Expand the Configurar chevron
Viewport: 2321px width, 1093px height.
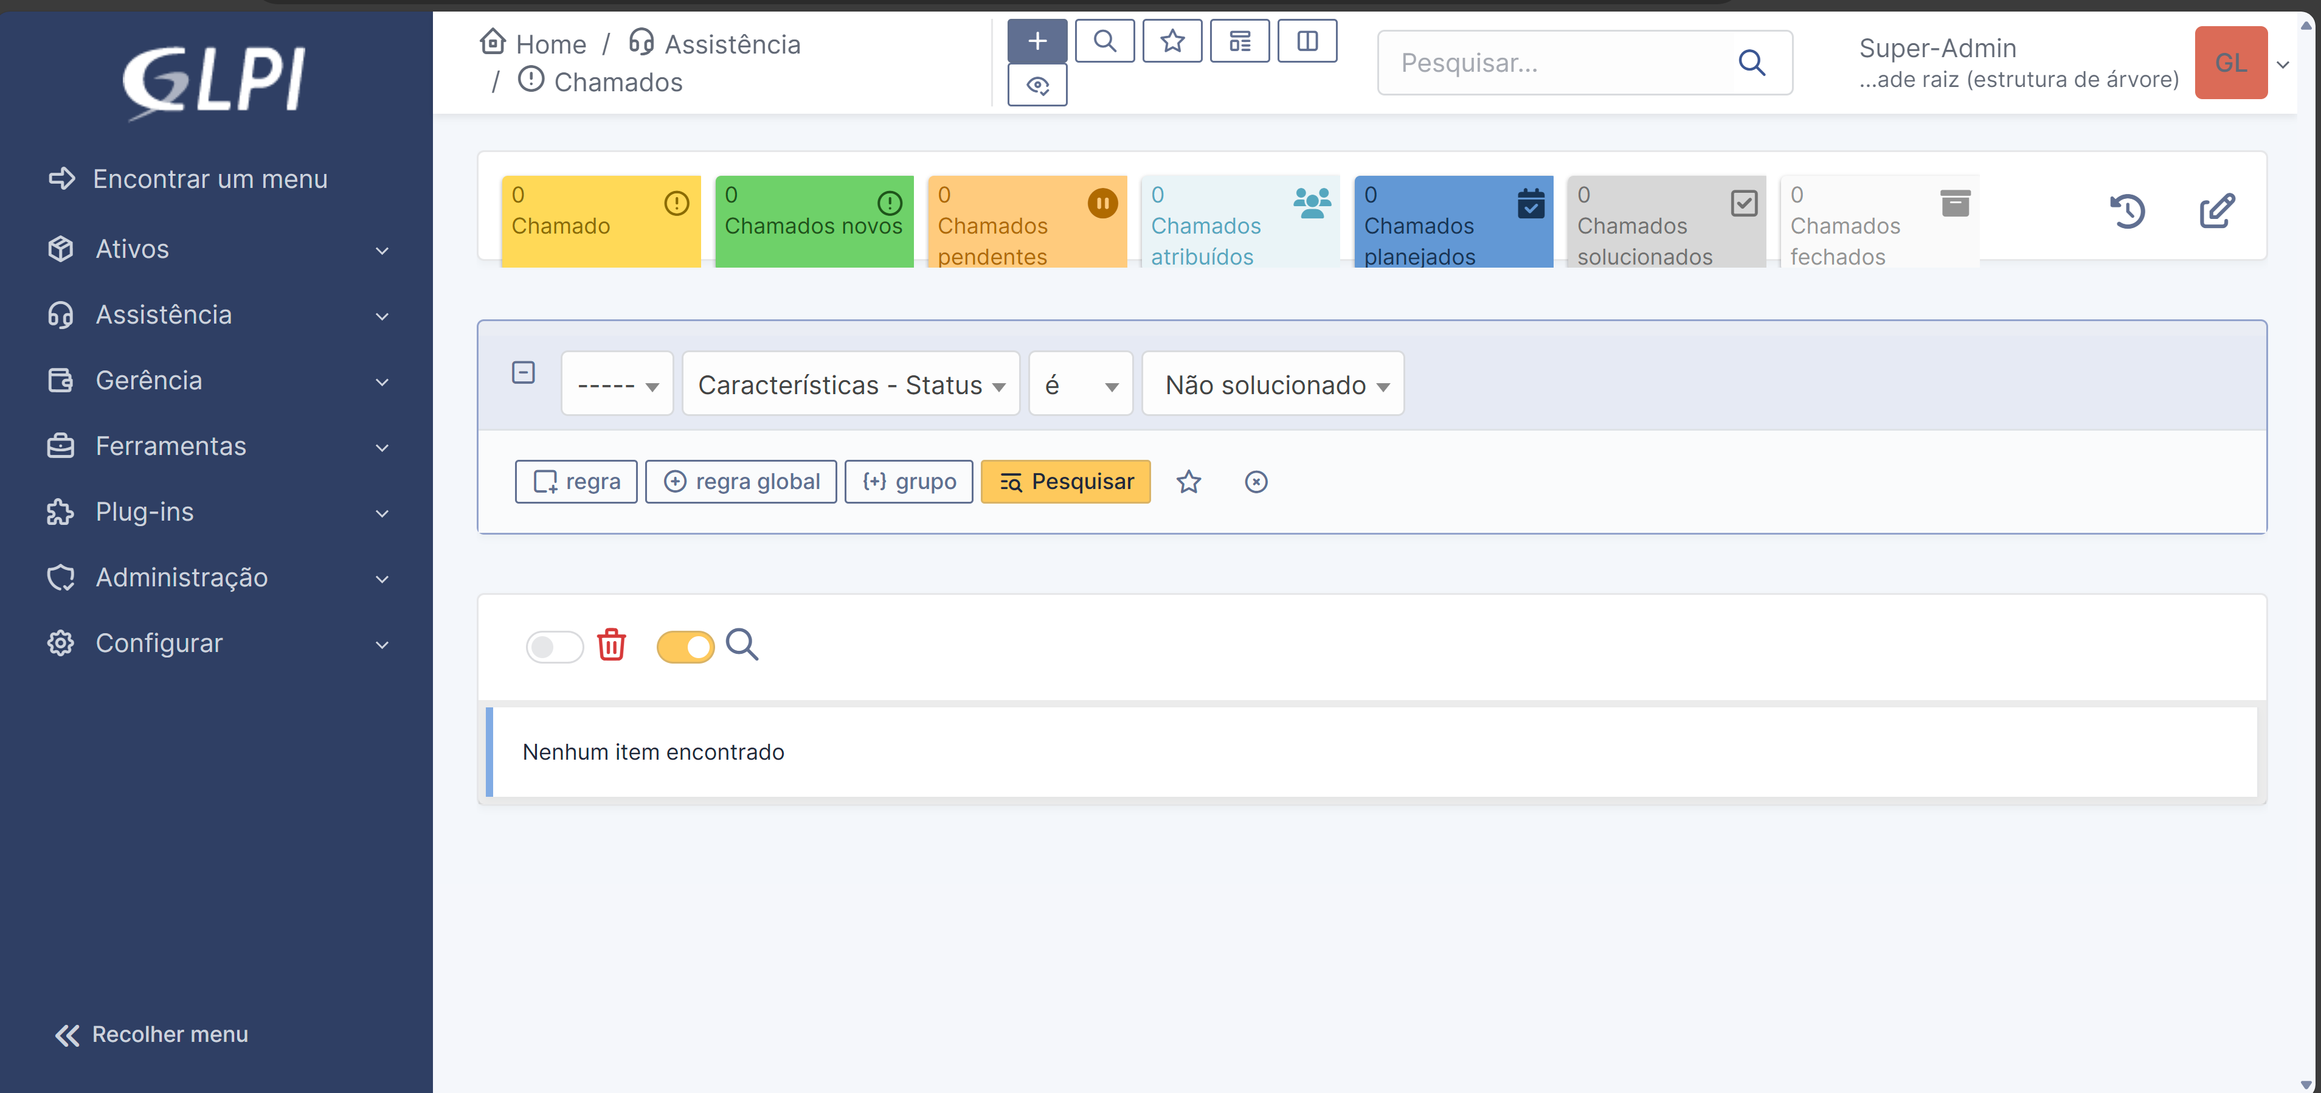coord(382,645)
